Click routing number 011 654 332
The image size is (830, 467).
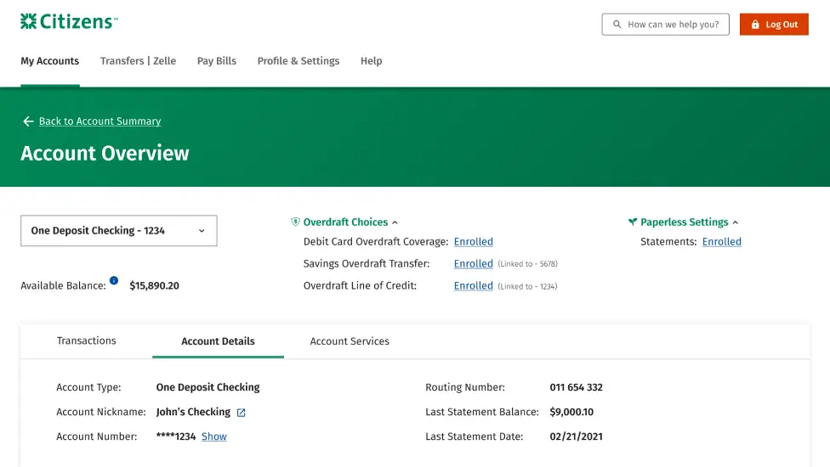coord(576,387)
